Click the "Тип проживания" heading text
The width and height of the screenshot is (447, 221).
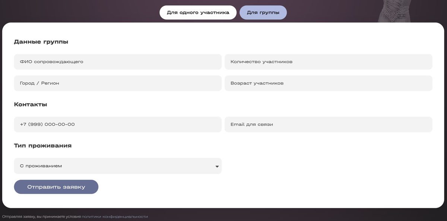click(43, 146)
